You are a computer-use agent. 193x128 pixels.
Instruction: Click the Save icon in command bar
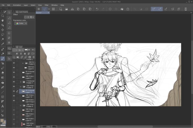tap(72, 9)
